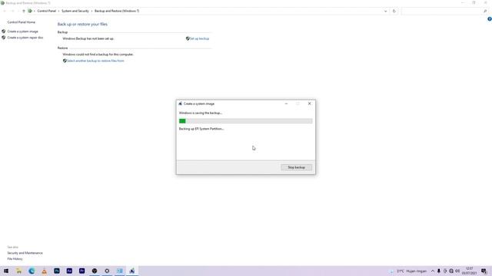Open the round black app icon in the taskbar

pos(95,271)
